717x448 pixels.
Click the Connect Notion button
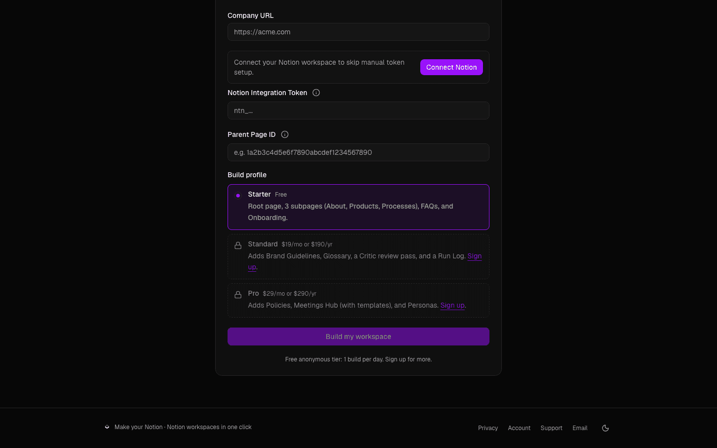click(x=452, y=67)
